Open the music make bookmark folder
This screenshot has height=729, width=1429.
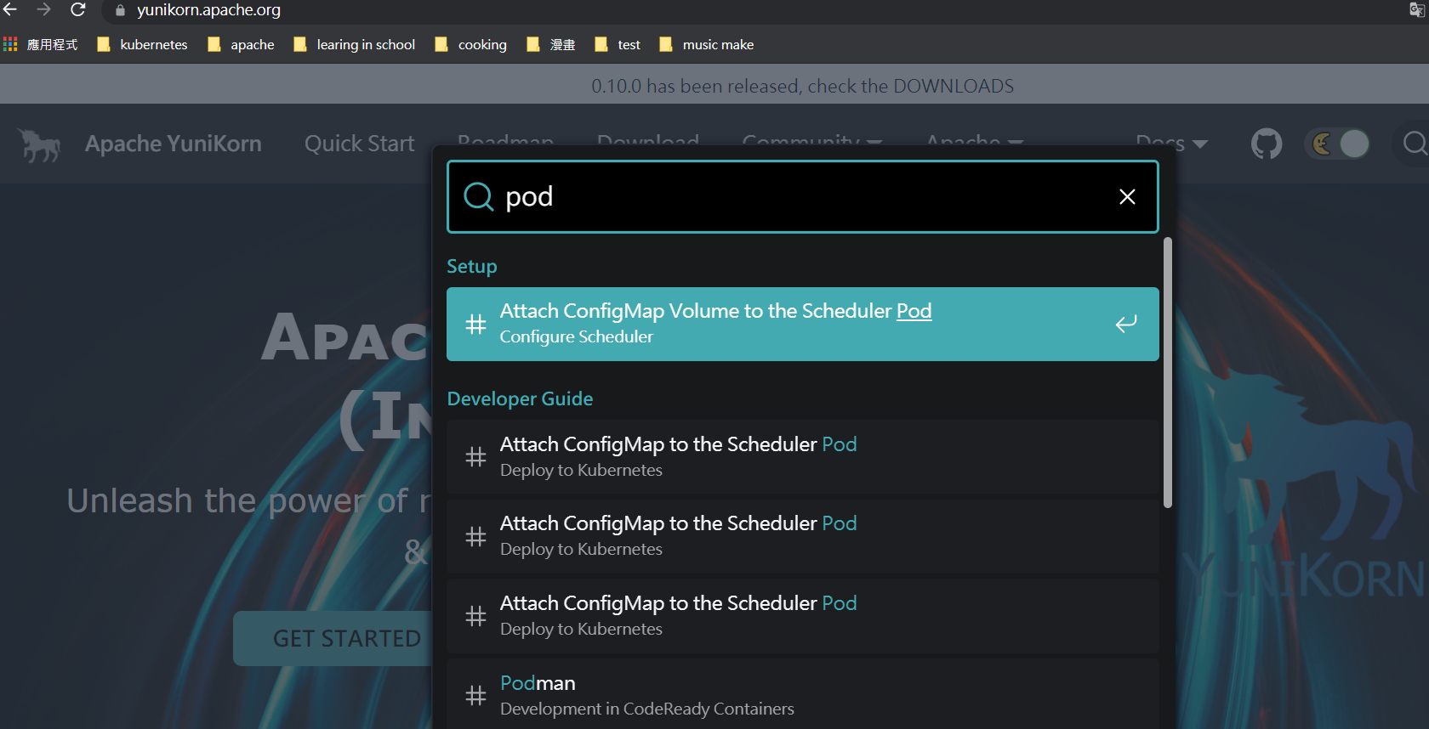tap(706, 44)
